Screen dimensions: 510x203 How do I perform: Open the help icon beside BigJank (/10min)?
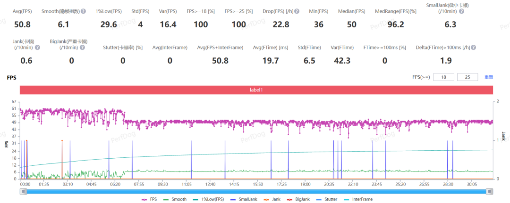tap(82, 48)
